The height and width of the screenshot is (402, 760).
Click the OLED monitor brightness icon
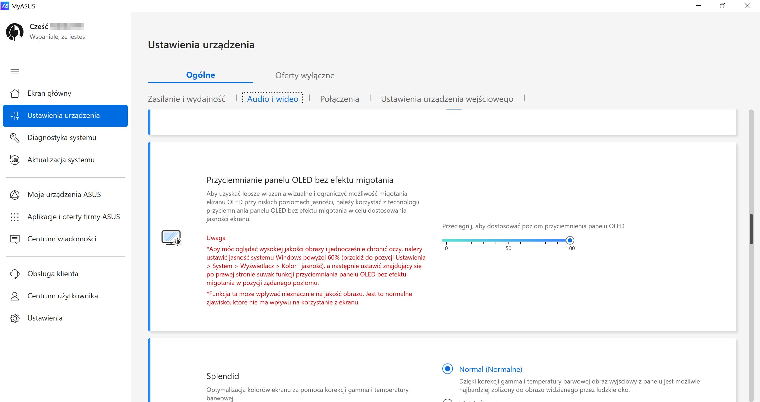[x=172, y=238]
